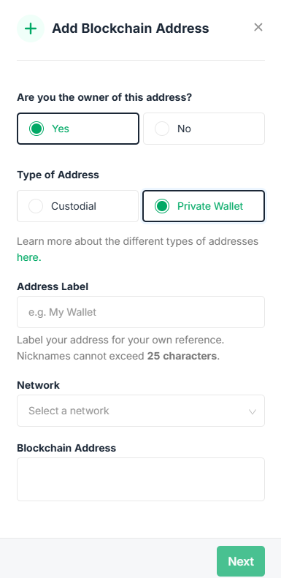
Task: Open the 'here' link about address types
Action: pos(29,257)
